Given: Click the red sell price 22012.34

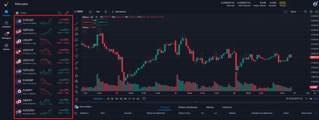Looking at the screenshot, I should 87,22.
